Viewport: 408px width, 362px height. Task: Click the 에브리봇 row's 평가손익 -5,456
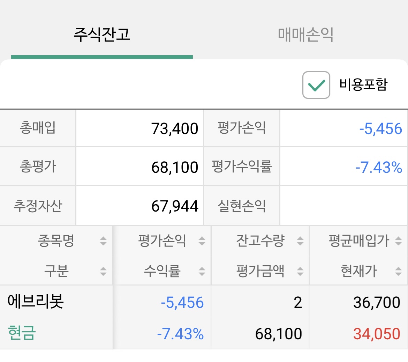[182, 303]
